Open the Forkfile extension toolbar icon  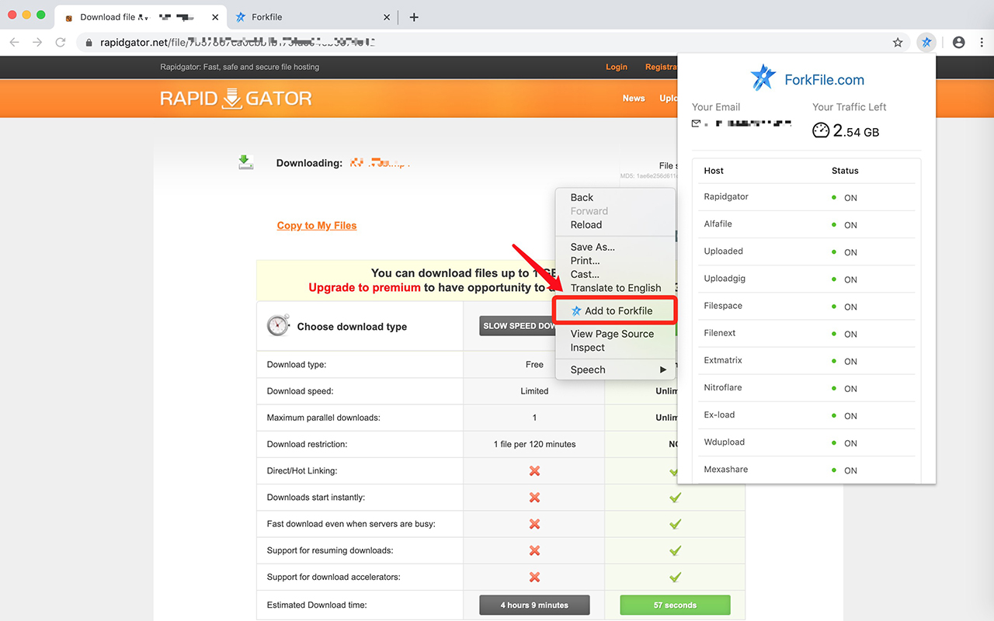click(x=926, y=43)
